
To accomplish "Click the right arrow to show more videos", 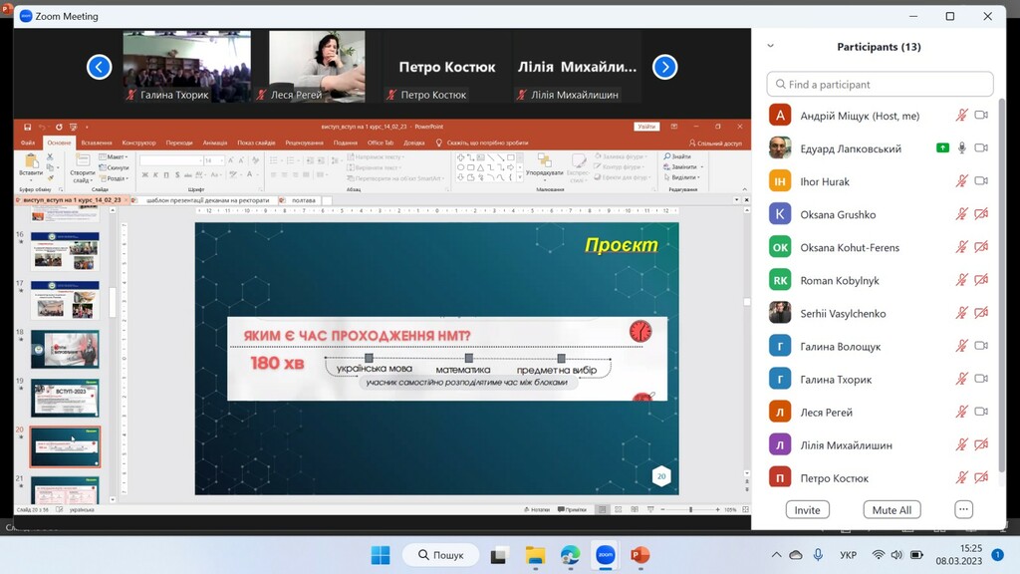I will 664,67.
